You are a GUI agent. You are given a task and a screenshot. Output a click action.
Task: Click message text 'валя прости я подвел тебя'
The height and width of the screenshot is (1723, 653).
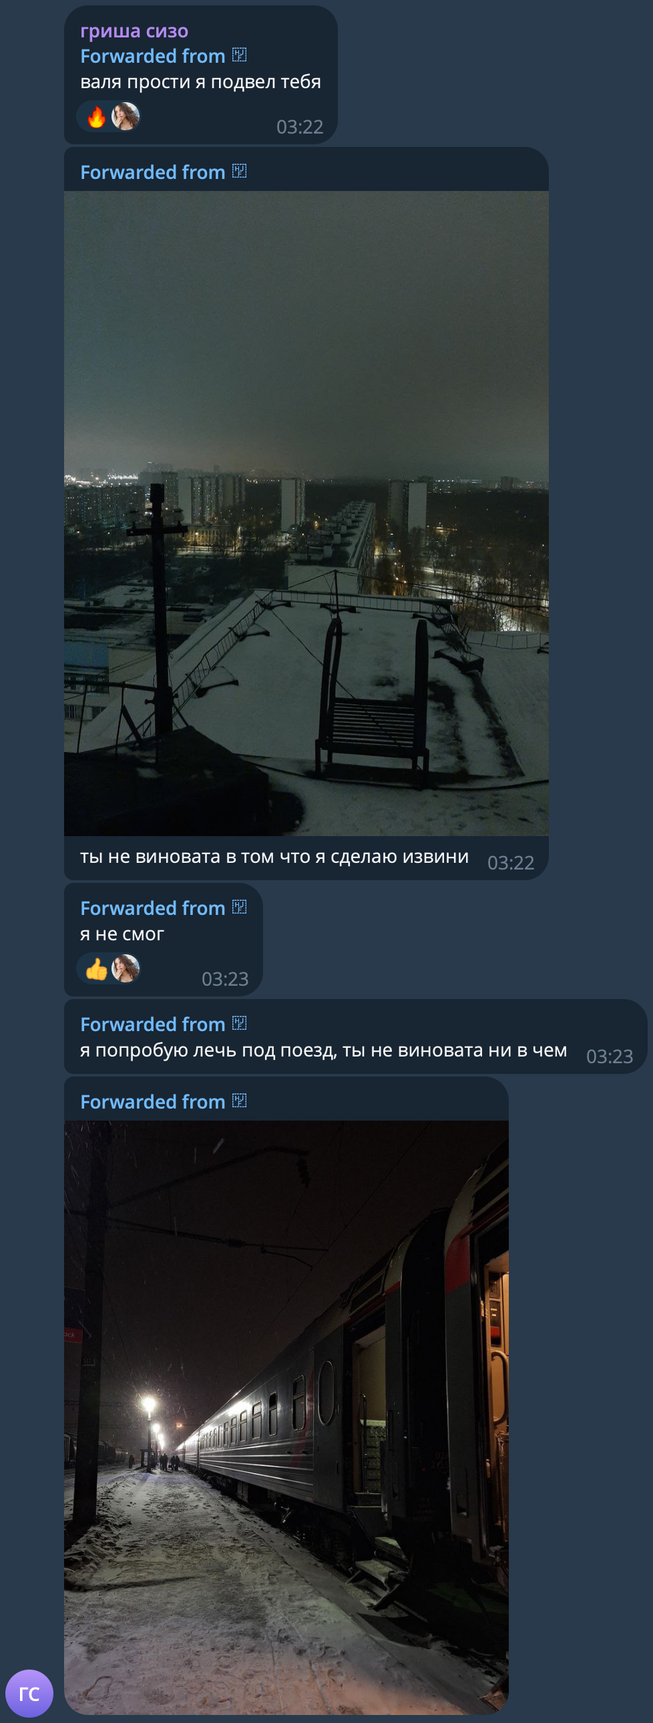(201, 82)
